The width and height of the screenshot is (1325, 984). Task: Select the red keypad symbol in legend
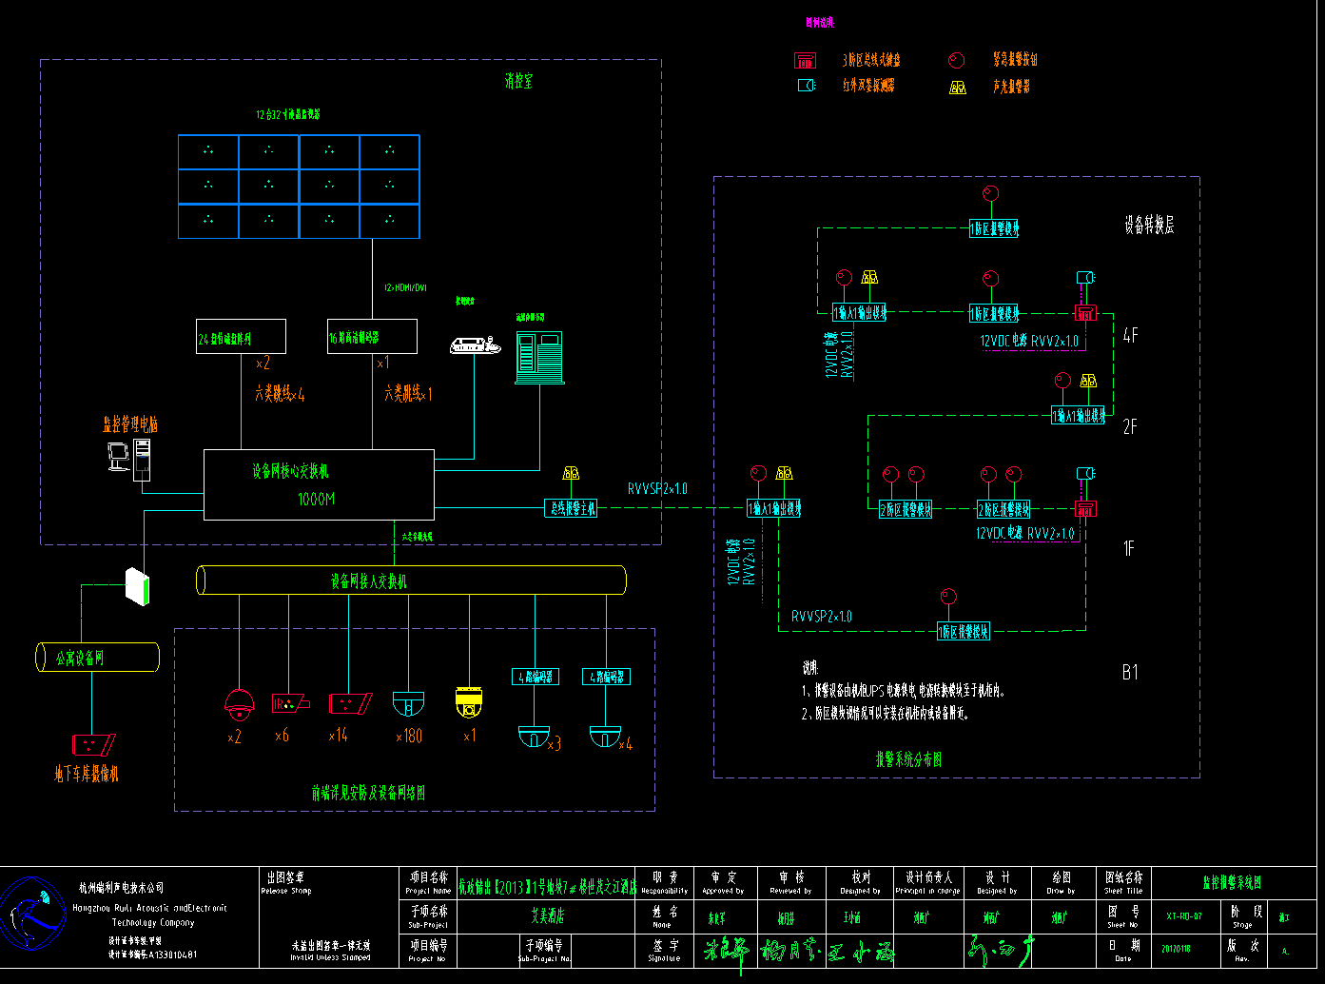click(x=806, y=60)
